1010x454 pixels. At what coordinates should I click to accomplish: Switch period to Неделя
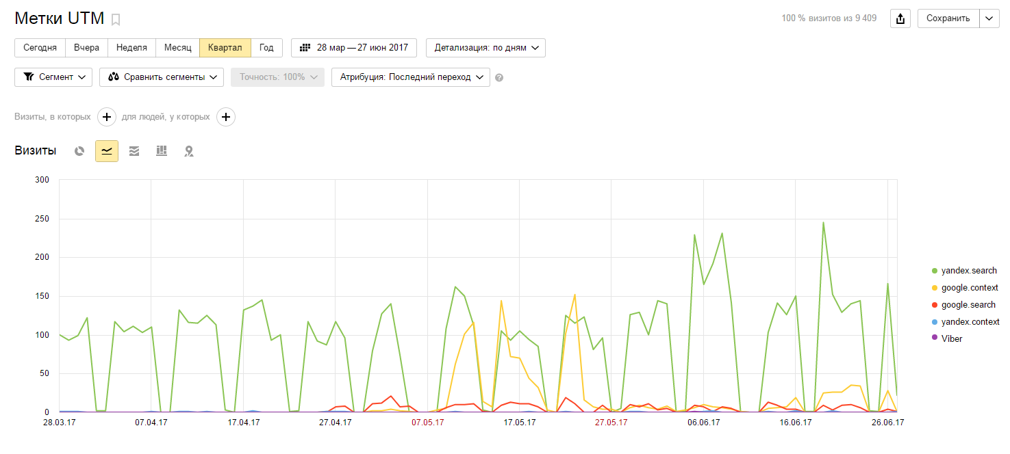point(131,48)
